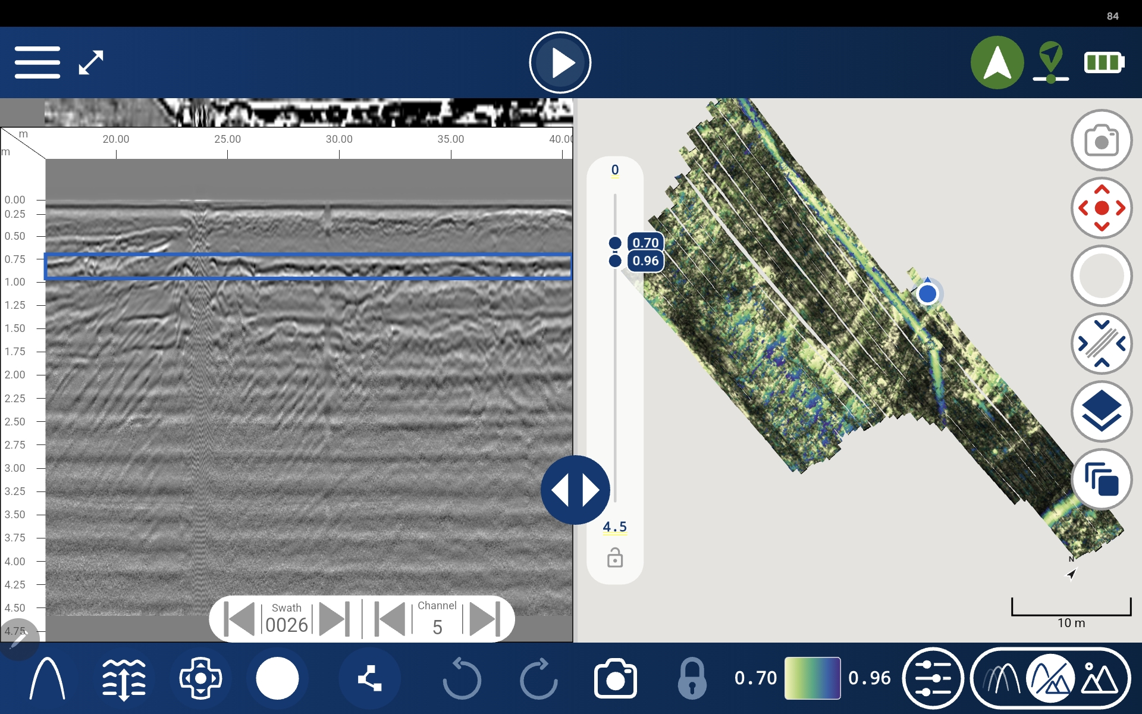Capture screenshot with bottom camera icon
Viewport: 1142px width, 714px height.
click(x=615, y=678)
